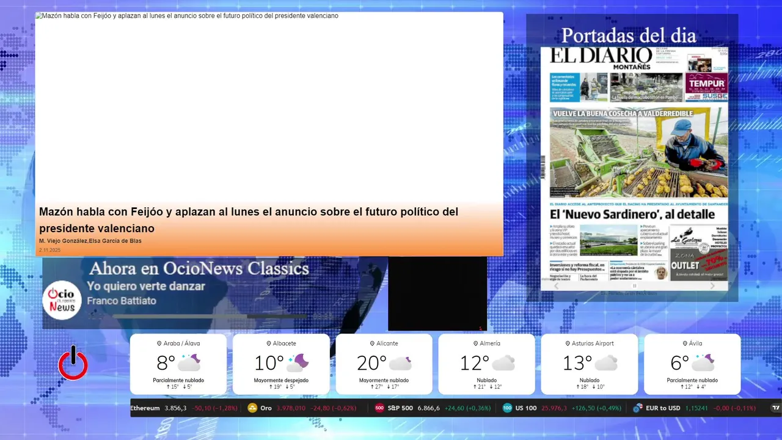
Task: Click US 100 change +126,50 (+0,49%)
Action: [596, 408]
